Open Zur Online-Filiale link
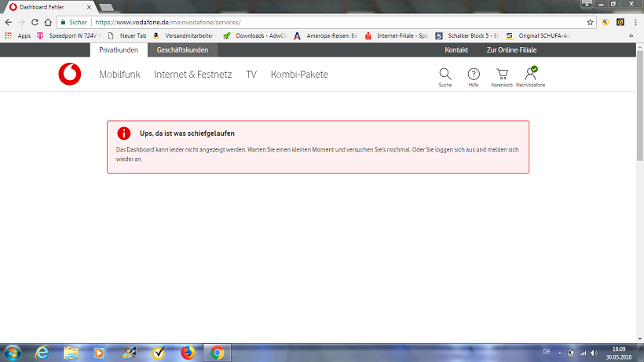The image size is (644, 362). (511, 50)
